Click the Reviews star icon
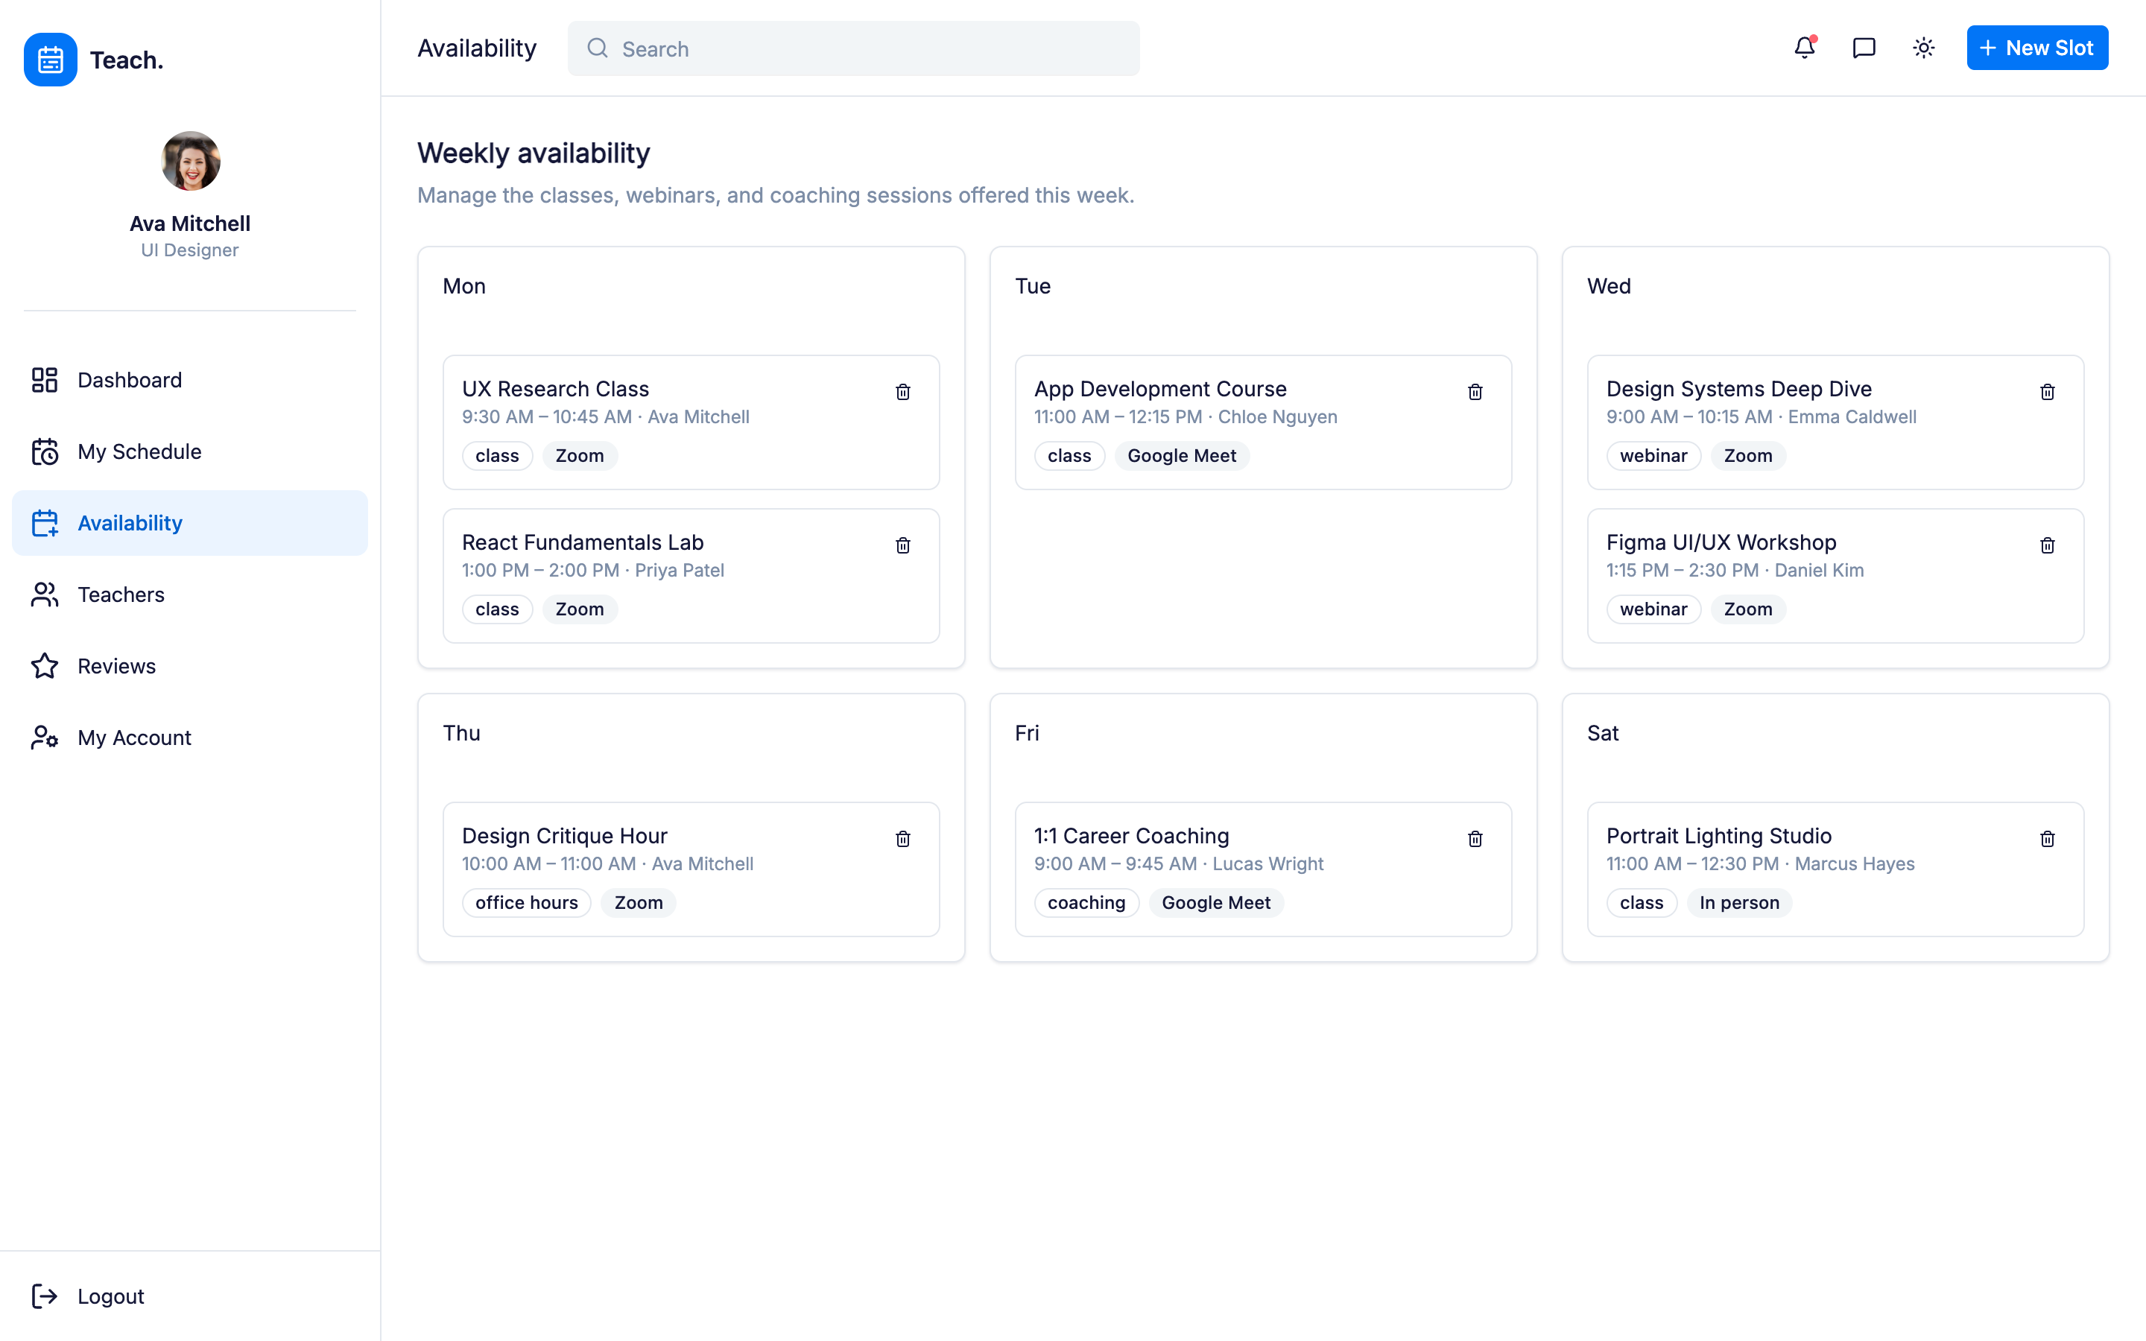Viewport: 2146px width, 1341px height. (x=45, y=666)
